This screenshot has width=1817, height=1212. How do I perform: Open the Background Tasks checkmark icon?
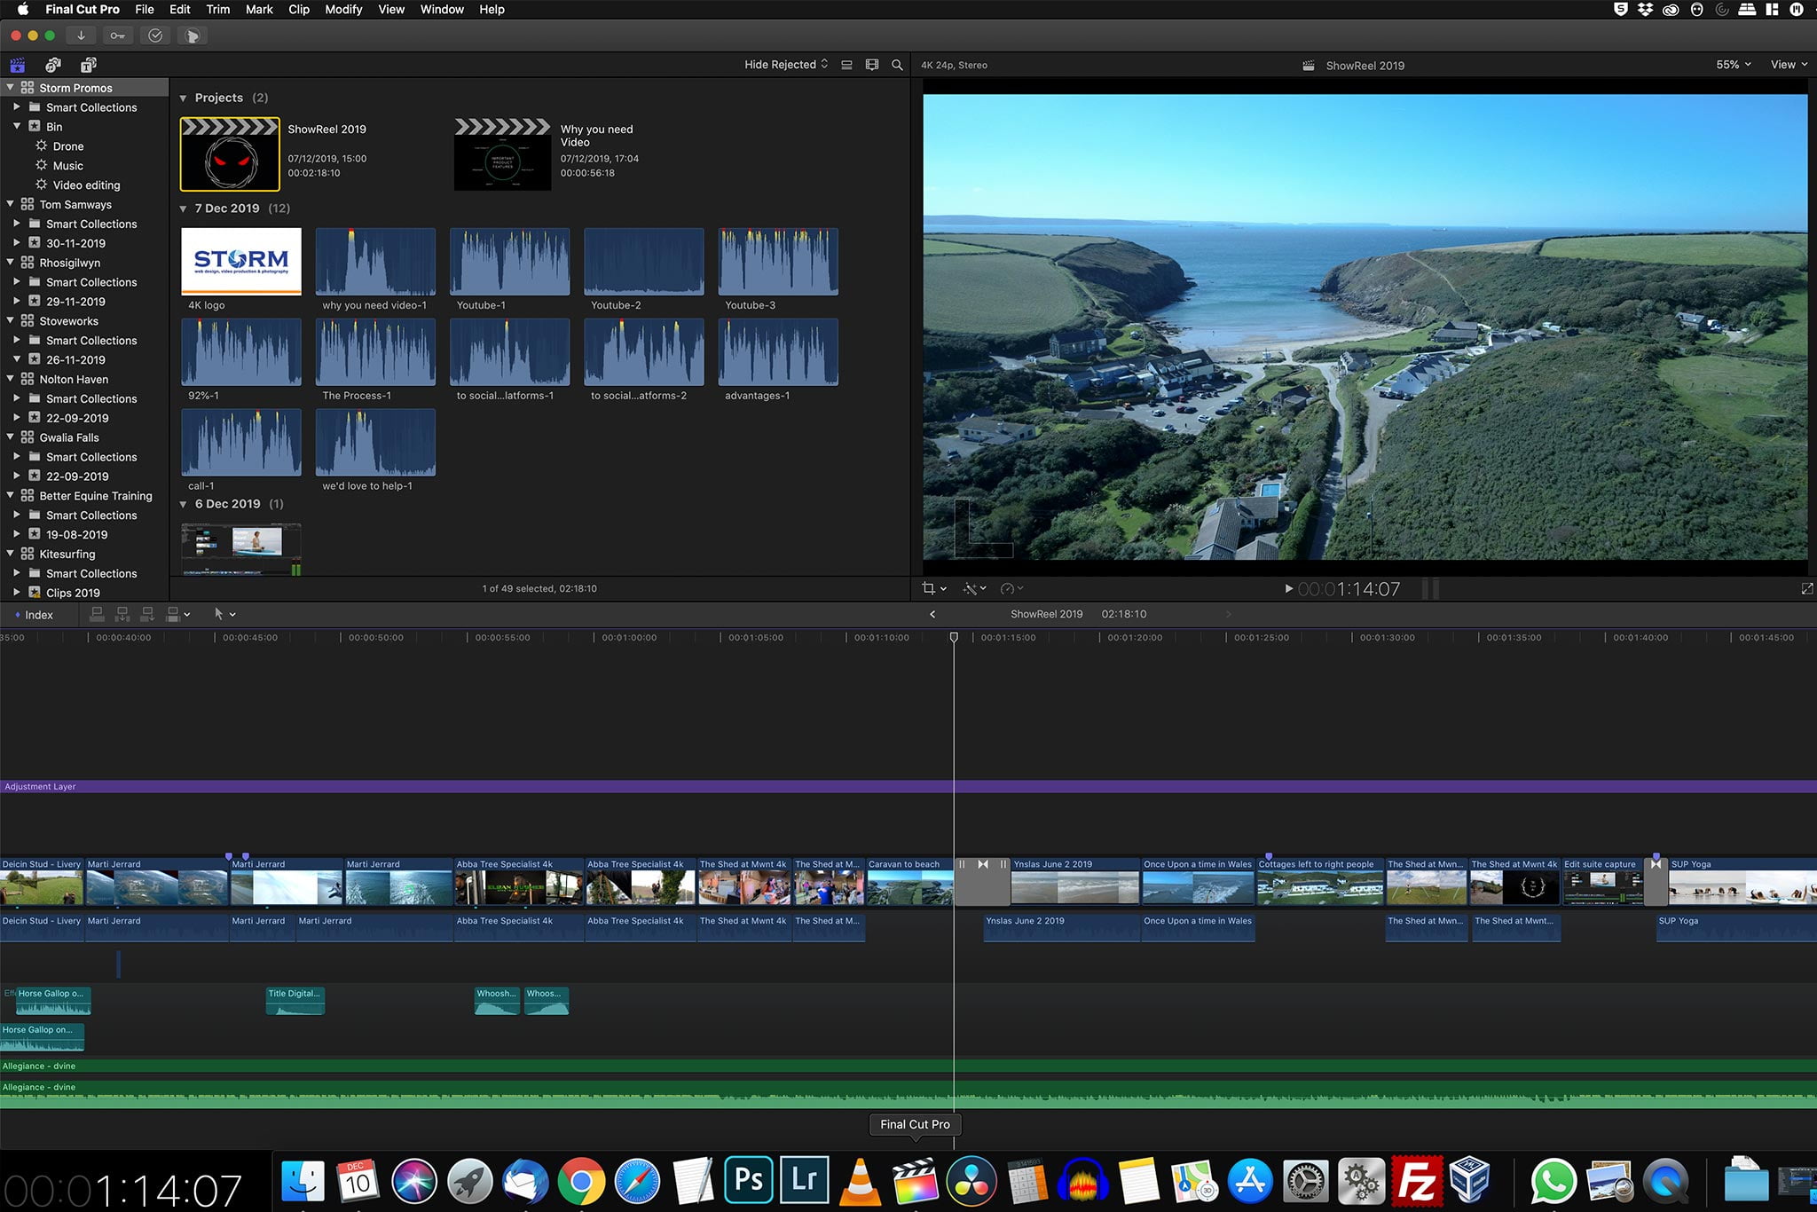tap(155, 35)
